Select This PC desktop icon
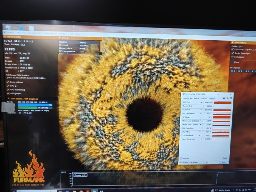This screenshot has height=192, width=256. 21,28
